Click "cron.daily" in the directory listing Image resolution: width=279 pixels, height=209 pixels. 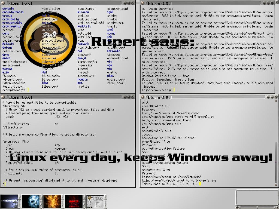[11, 19]
